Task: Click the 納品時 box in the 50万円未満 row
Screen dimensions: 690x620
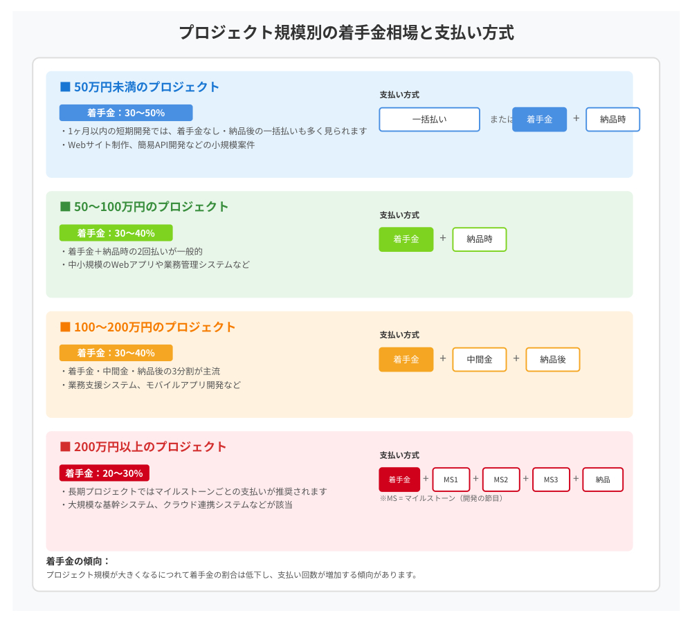Action: [612, 119]
